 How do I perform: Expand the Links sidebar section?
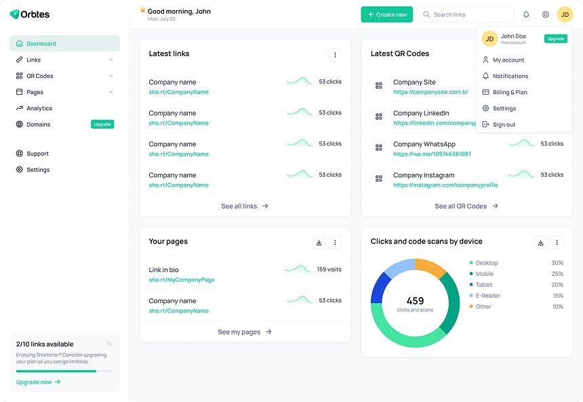[110, 60]
